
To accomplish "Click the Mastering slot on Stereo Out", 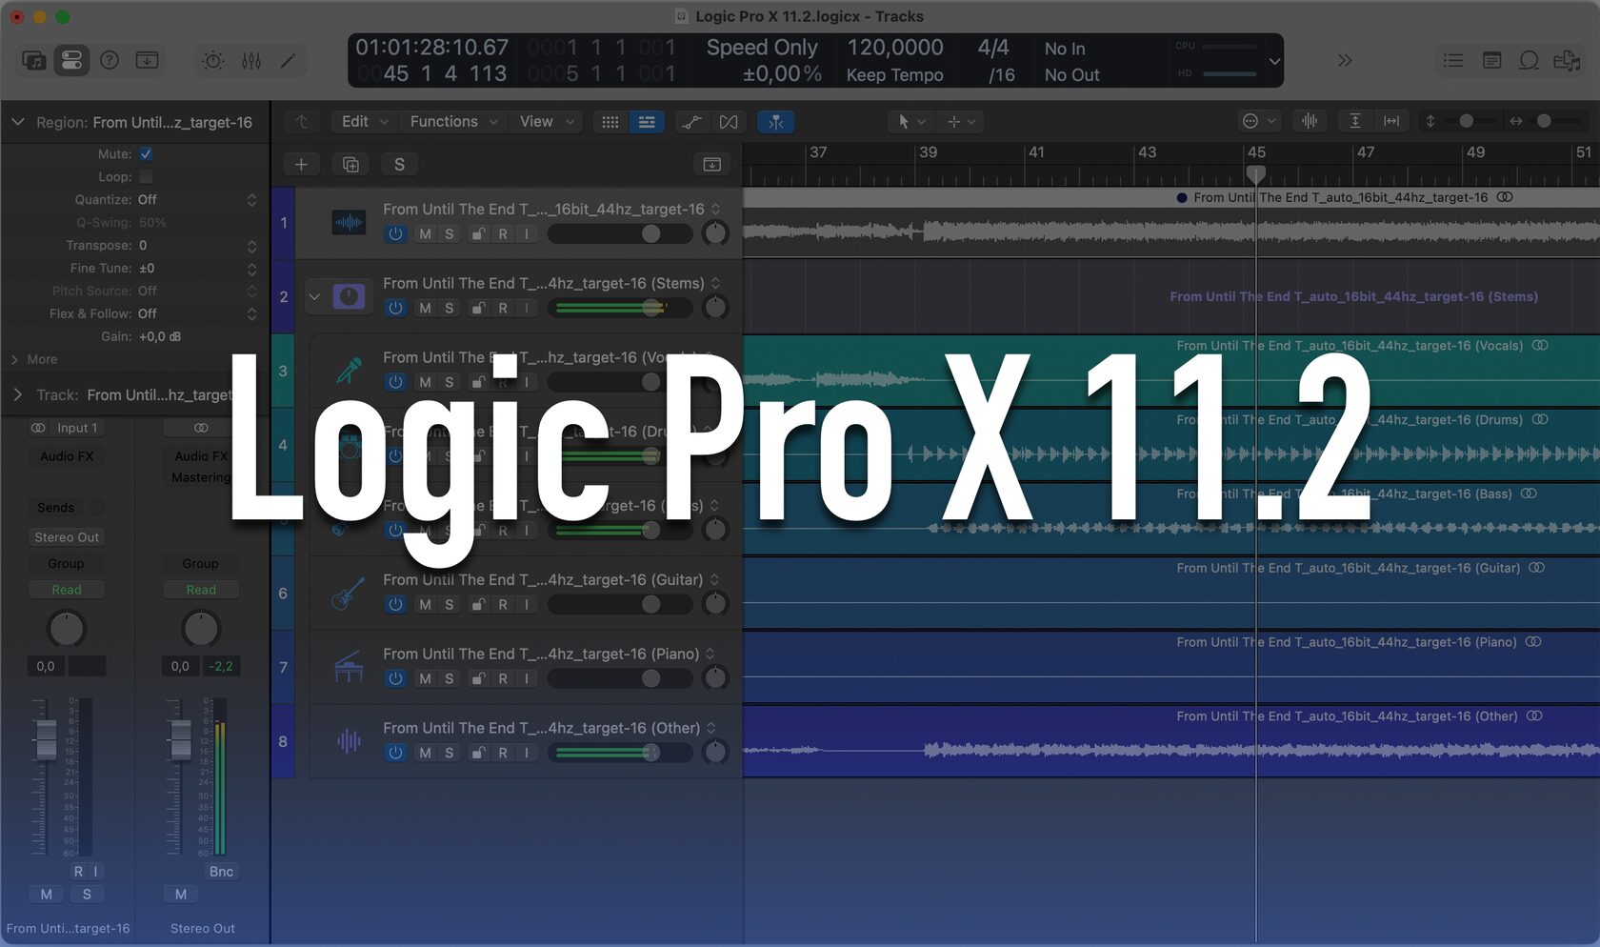I will 201,477.
